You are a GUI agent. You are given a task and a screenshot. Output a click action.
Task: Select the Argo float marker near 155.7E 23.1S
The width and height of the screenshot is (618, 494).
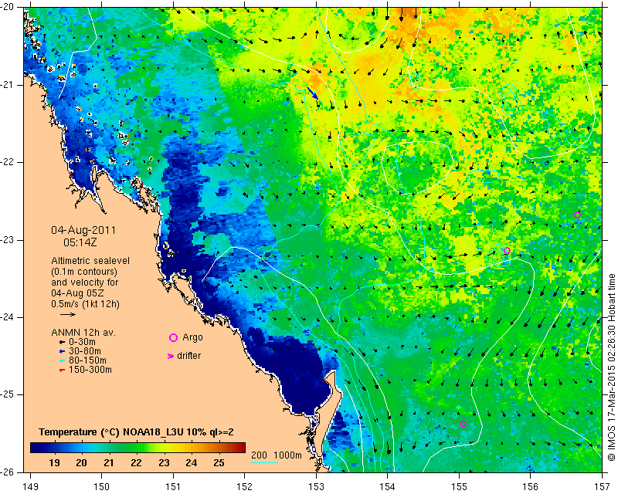[508, 251]
